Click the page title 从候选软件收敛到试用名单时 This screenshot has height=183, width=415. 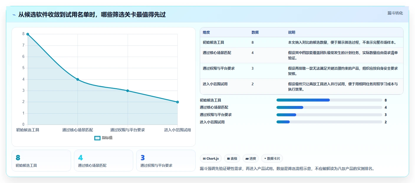pyautogui.click(x=92, y=15)
